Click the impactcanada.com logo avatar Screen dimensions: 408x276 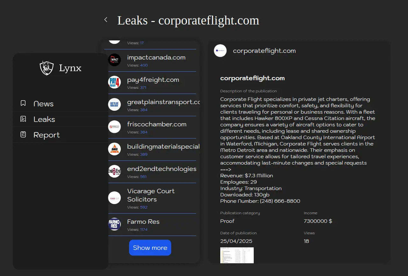pyautogui.click(x=114, y=60)
